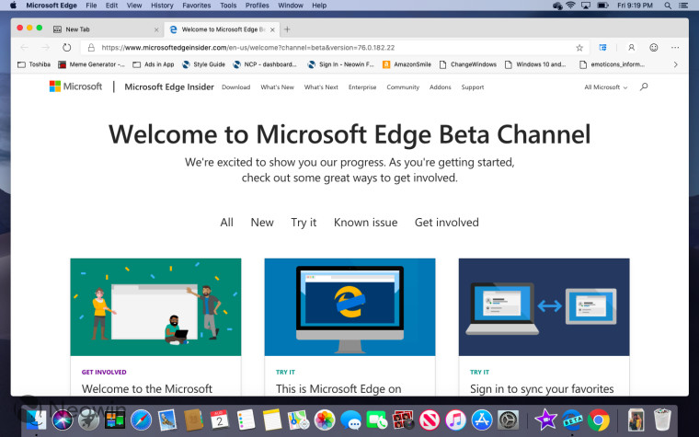Reload the page with the refresh icon
This screenshot has width=699, height=437.
click(66, 47)
